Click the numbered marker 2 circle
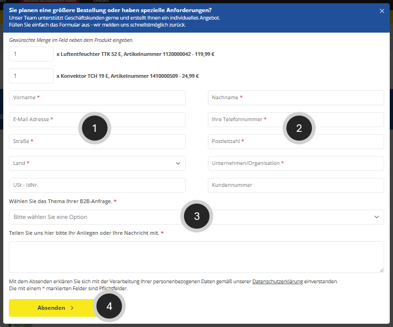 [299, 129]
